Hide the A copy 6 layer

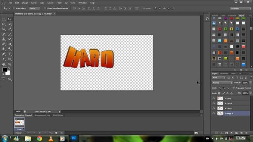(x=214, y=103)
